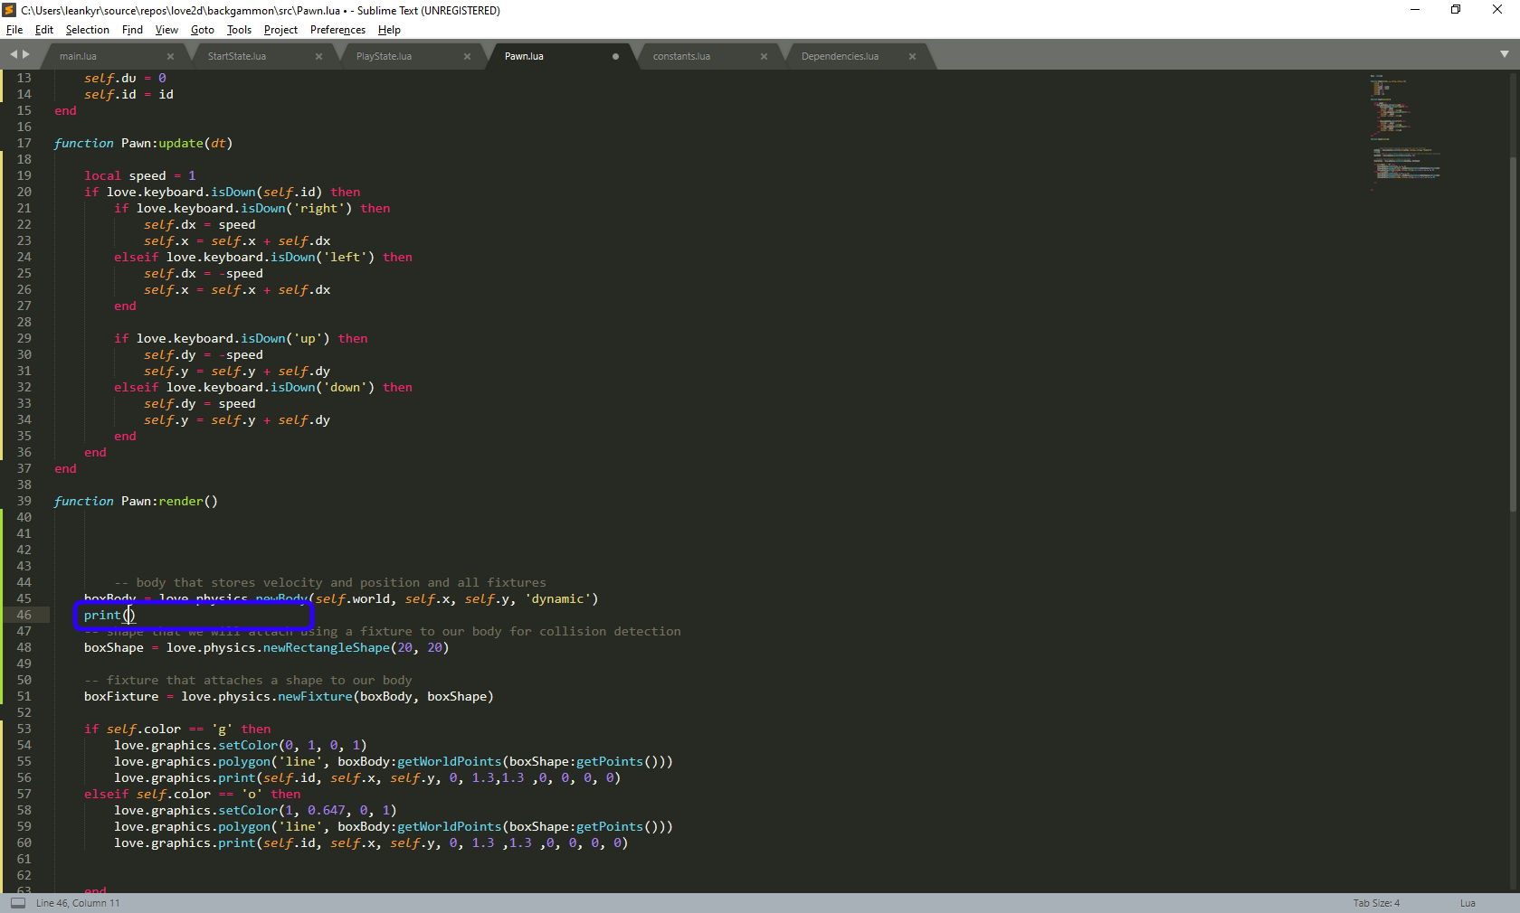Go to next tab with right arrow

pyautogui.click(x=26, y=55)
